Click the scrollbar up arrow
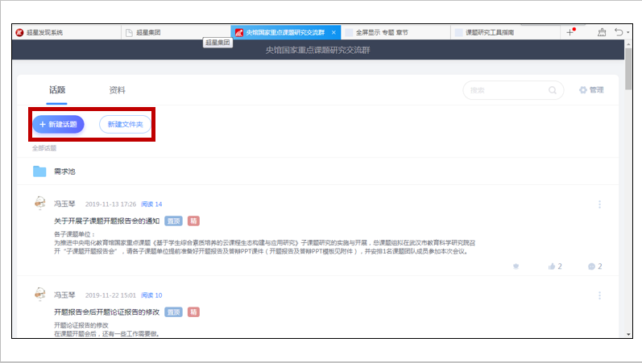The image size is (642, 363). (x=628, y=43)
